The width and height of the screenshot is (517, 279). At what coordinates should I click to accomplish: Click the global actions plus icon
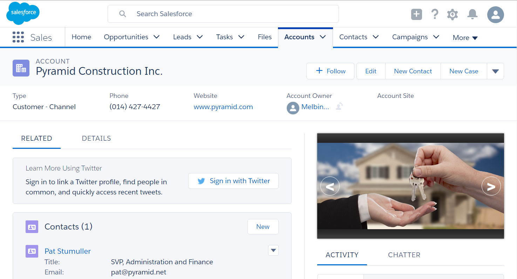[x=416, y=14]
